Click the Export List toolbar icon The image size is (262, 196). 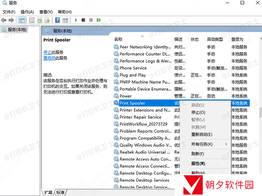pos(47,20)
